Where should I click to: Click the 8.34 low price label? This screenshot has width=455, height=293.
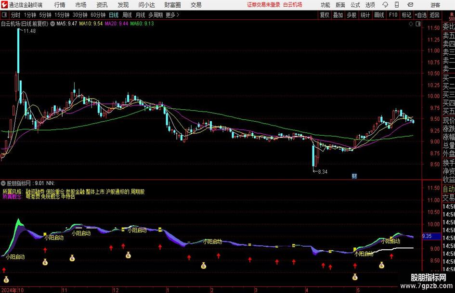pyautogui.click(x=323, y=172)
